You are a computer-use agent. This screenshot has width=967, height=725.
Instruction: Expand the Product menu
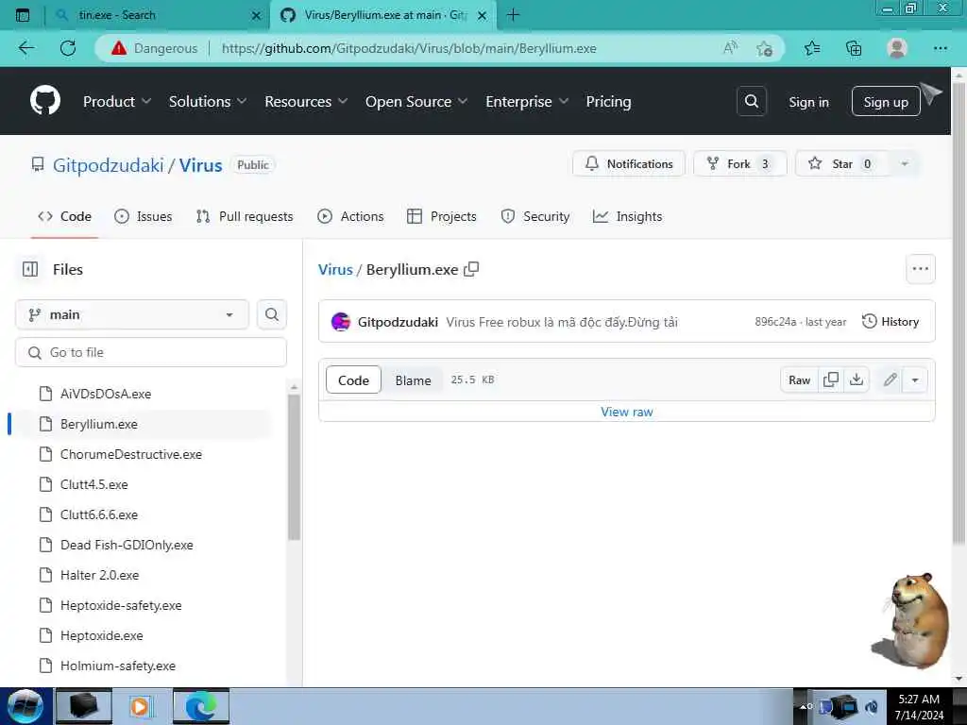coord(117,102)
